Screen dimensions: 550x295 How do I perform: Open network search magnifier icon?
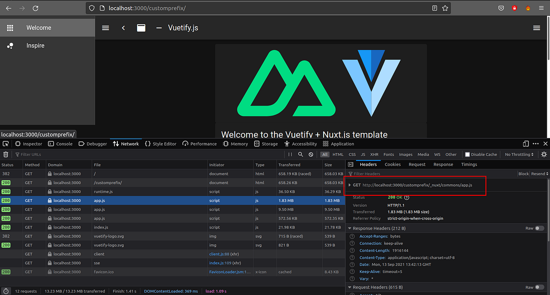pyautogui.click(x=301, y=155)
